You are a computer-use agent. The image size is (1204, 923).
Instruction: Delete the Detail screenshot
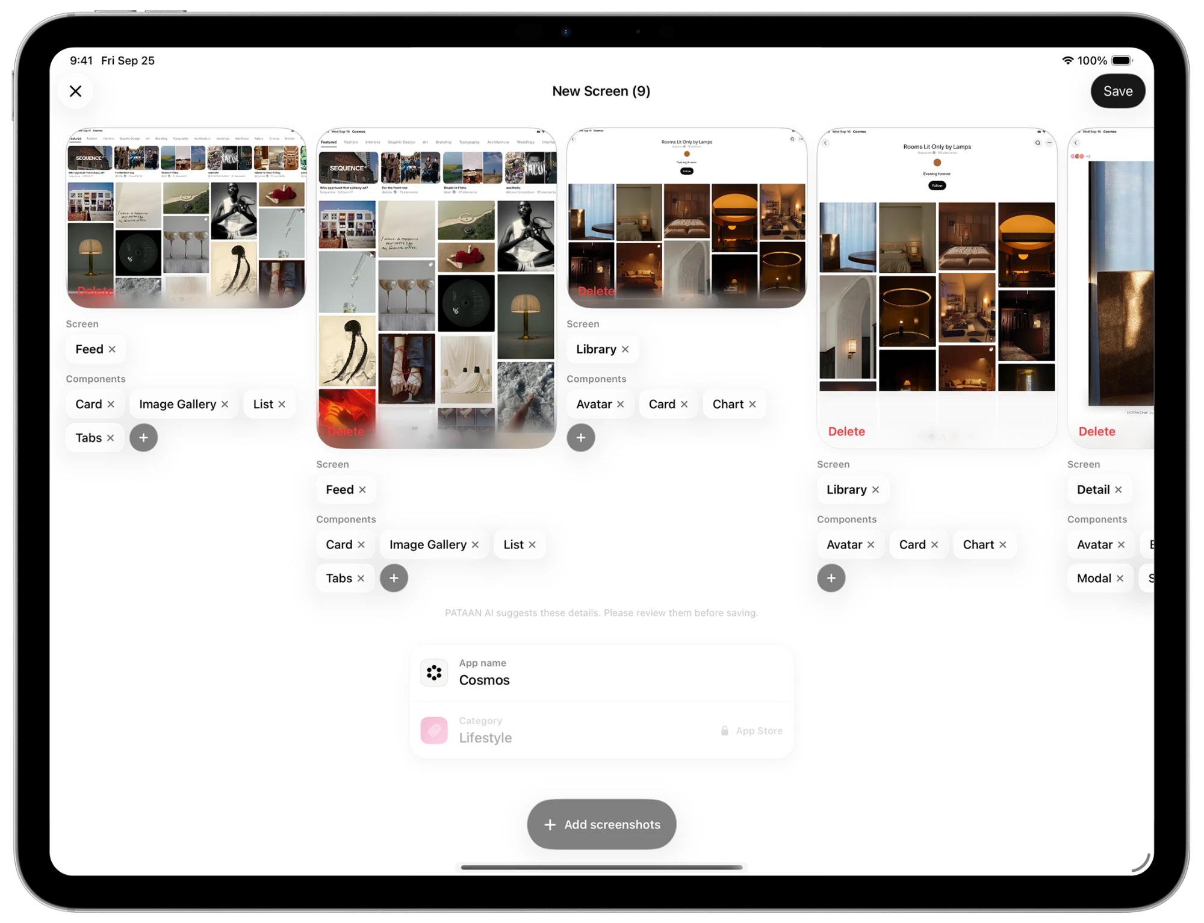point(1097,431)
